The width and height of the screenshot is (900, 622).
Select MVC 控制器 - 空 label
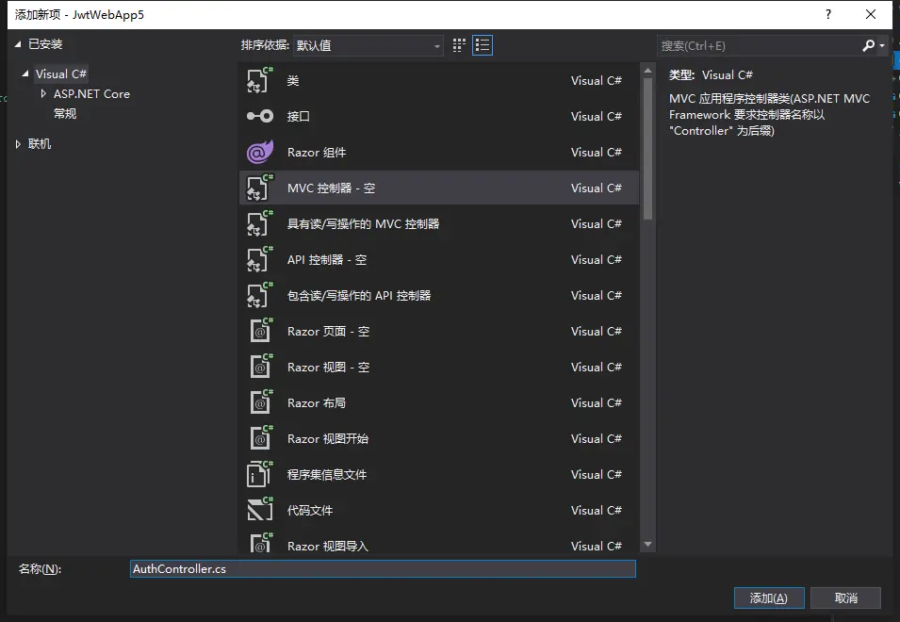331,188
